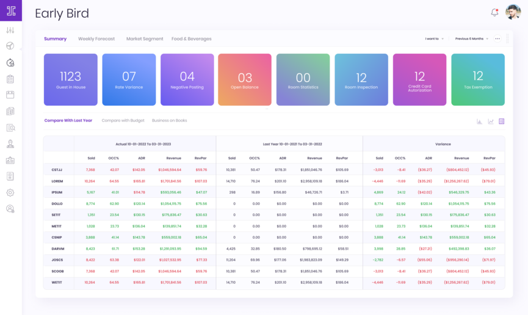The image size is (528, 315).
Task: Open the Food & Beverages tab
Action: (x=191, y=39)
